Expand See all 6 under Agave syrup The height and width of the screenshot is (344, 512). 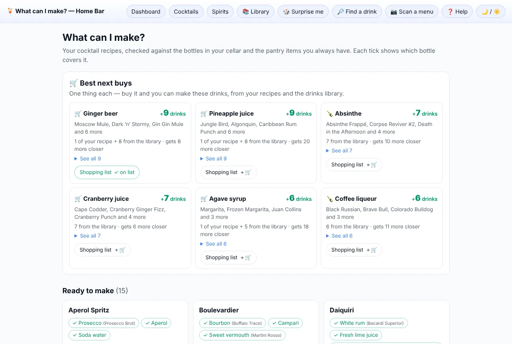pos(214,244)
